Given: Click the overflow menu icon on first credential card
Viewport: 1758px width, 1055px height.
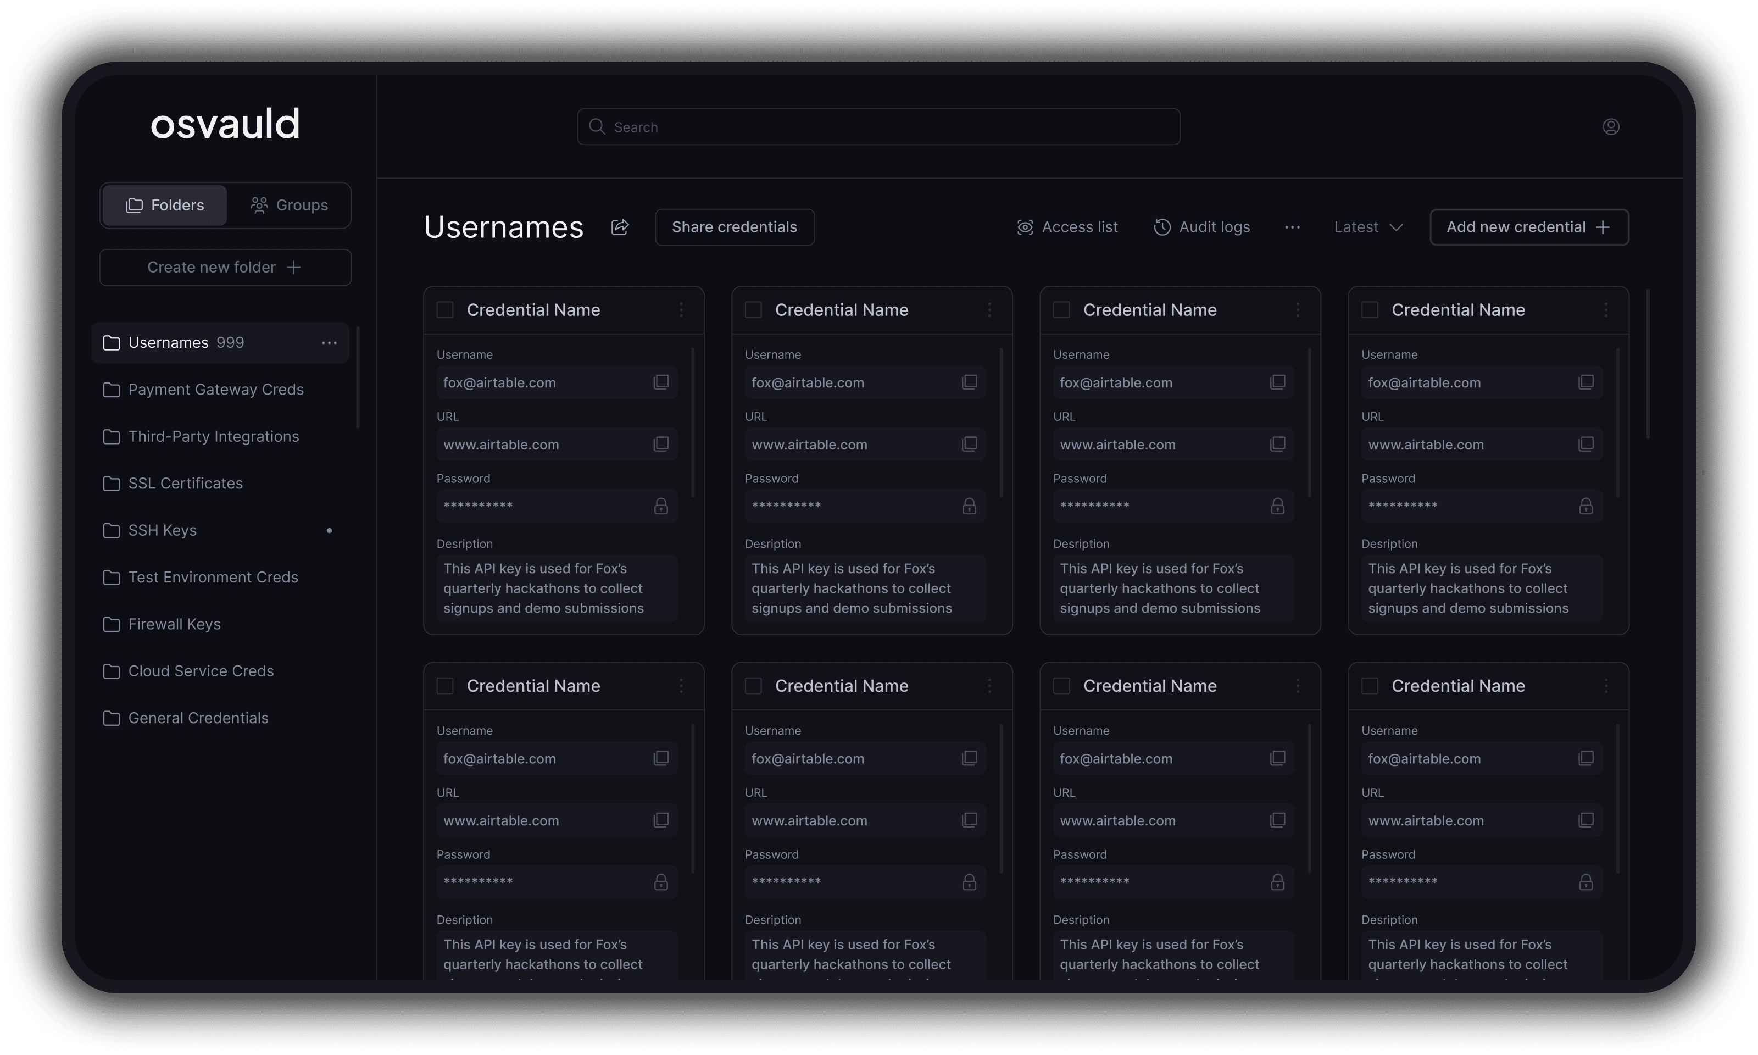Looking at the screenshot, I should pos(682,309).
